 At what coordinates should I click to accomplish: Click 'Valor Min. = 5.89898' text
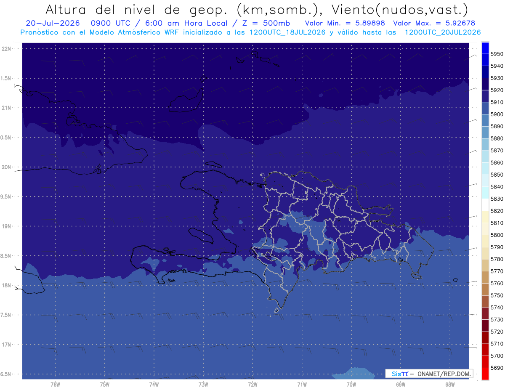point(345,23)
